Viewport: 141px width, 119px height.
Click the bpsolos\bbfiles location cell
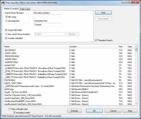79,89
